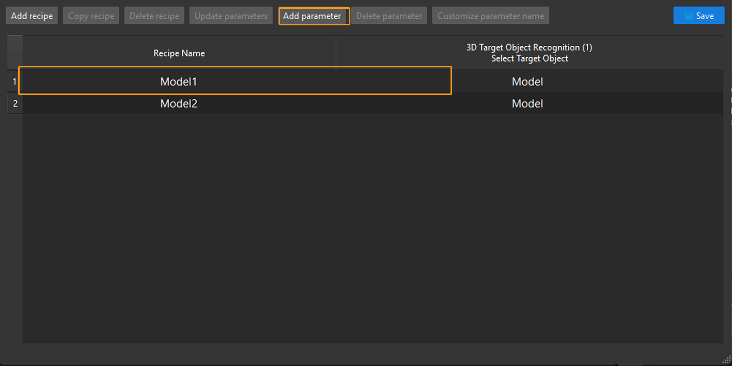Click the highlighted Add parameter button
The height and width of the screenshot is (366, 732).
click(314, 16)
